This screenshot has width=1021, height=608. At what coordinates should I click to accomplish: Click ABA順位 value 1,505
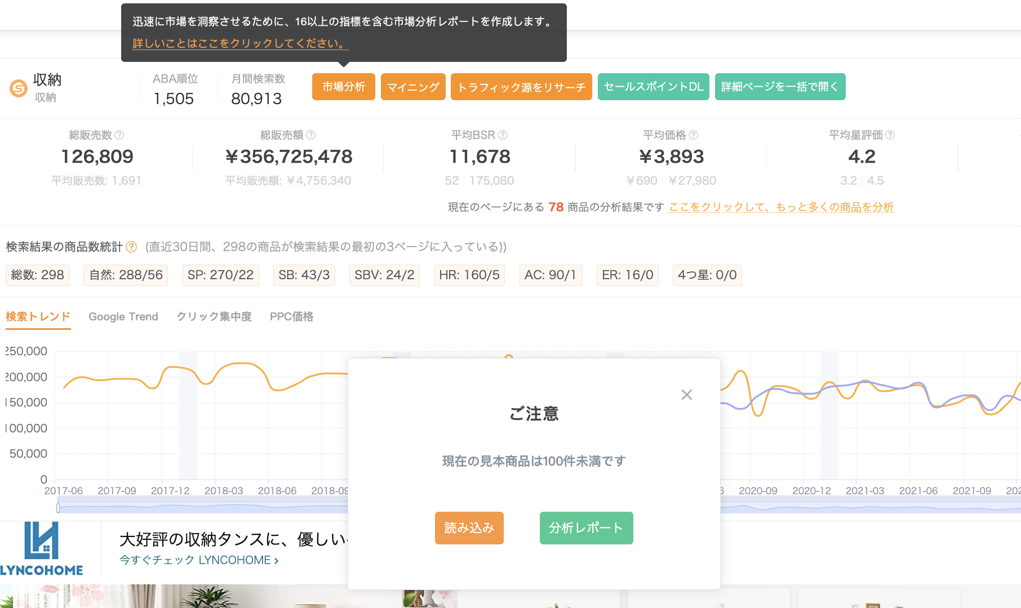coord(174,99)
